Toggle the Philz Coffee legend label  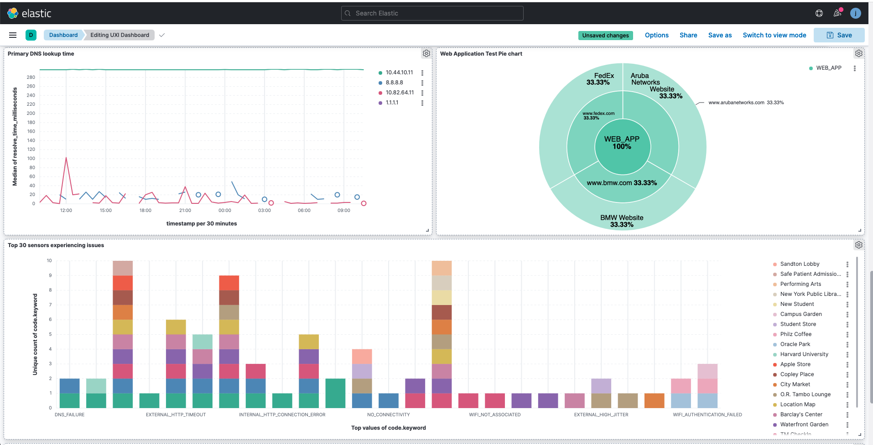pyautogui.click(x=796, y=334)
